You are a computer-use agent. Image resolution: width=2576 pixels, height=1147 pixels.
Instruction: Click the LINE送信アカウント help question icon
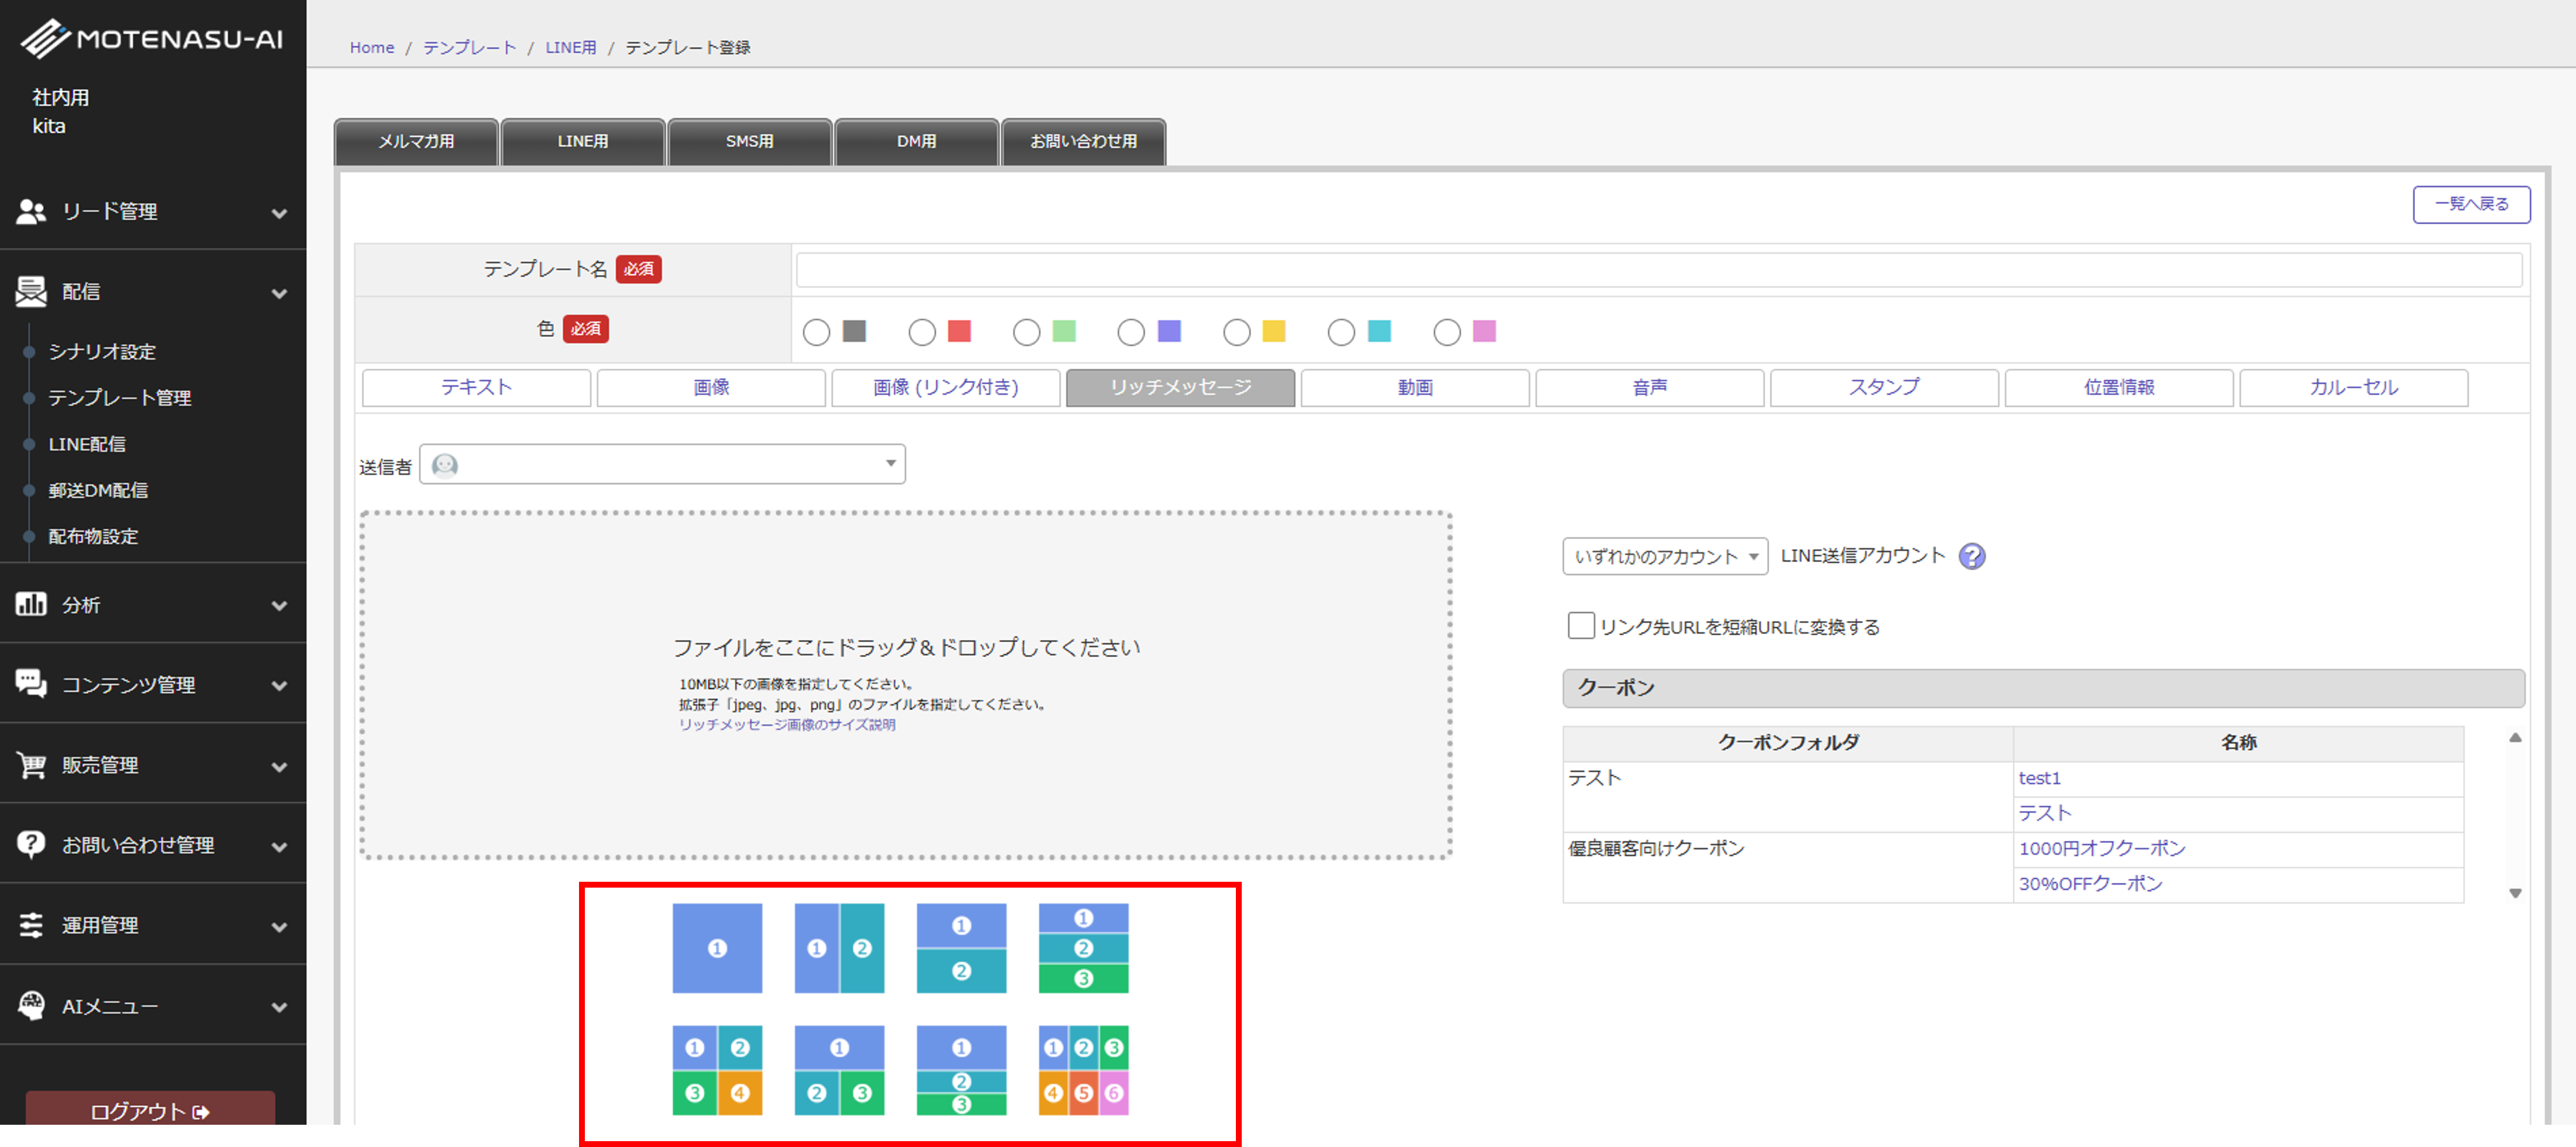click(1971, 556)
